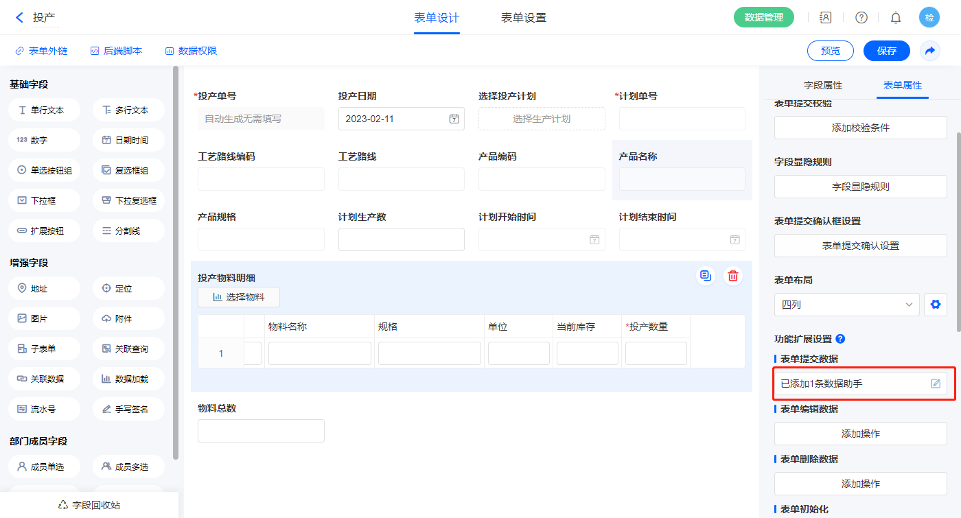Click the 保存 button

click(x=886, y=51)
